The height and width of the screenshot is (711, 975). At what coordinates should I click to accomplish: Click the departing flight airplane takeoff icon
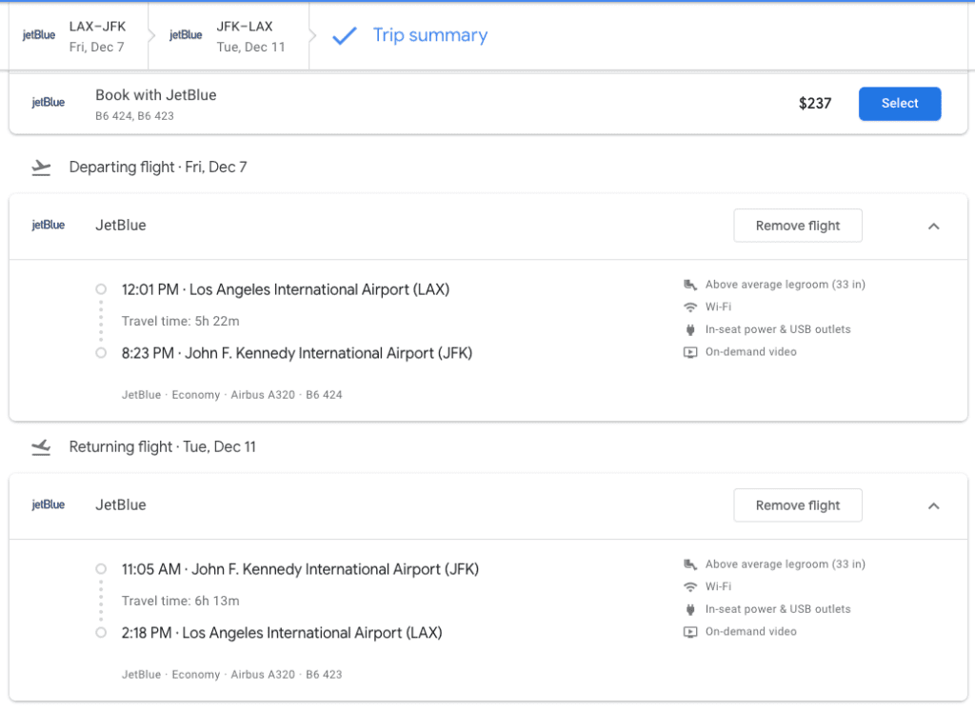(40, 168)
